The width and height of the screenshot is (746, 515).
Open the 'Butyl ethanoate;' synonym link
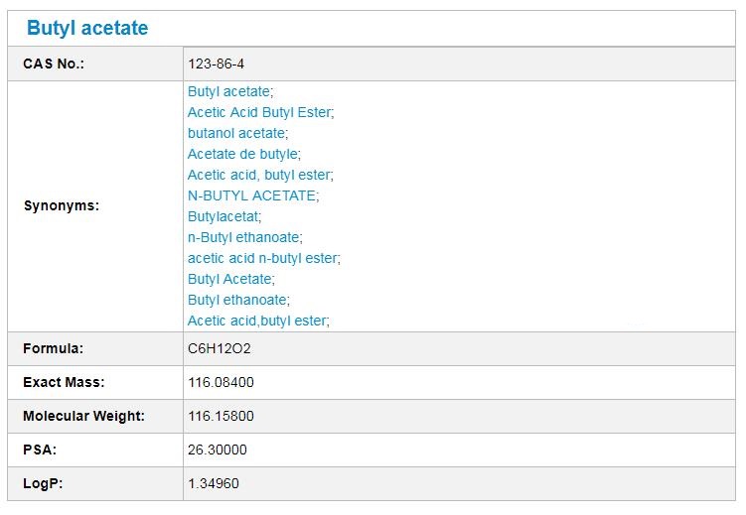[x=238, y=300]
